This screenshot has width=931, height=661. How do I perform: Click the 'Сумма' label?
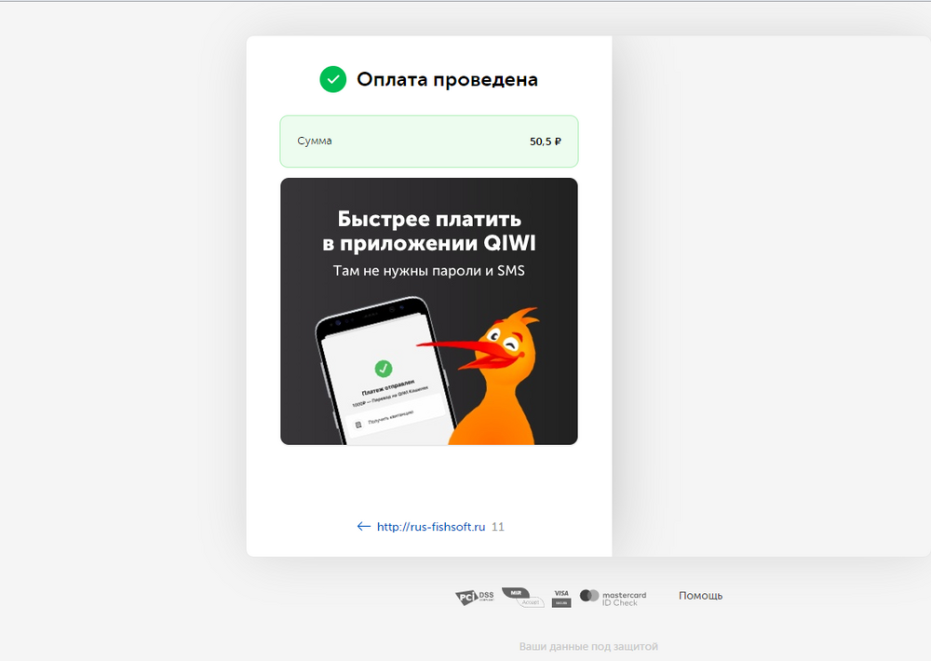pos(315,142)
